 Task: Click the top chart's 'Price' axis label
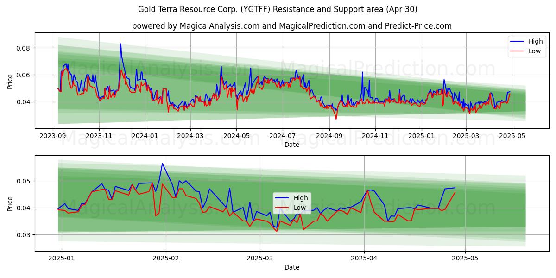pyautogui.click(x=10, y=81)
